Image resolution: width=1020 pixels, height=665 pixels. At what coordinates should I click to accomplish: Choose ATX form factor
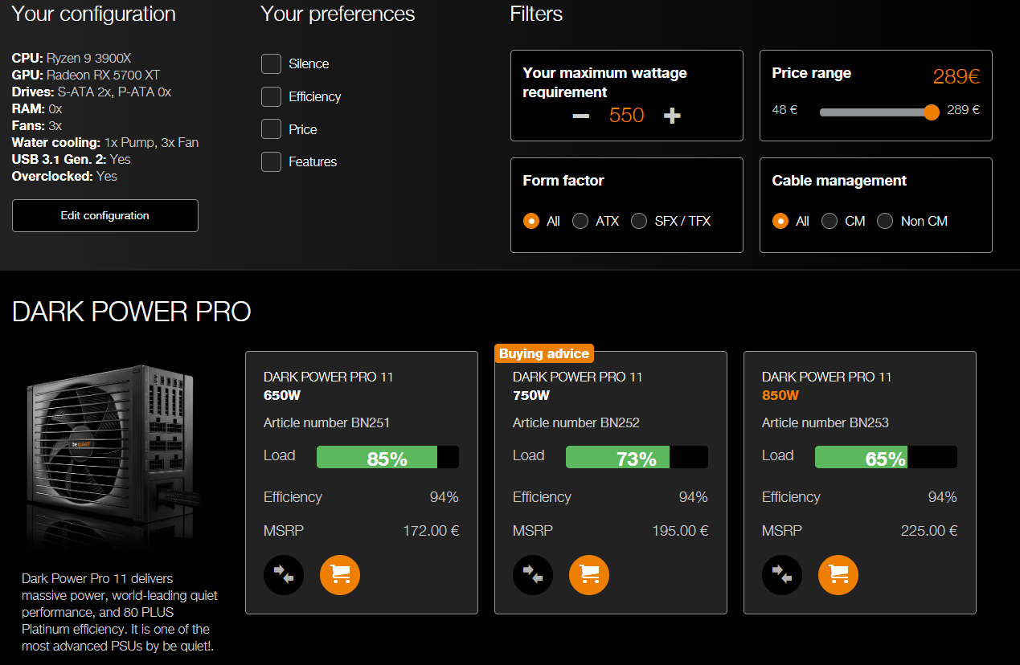click(x=580, y=221)
